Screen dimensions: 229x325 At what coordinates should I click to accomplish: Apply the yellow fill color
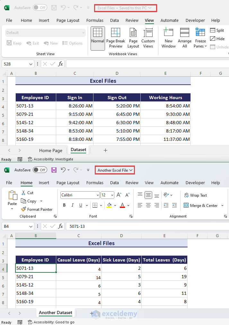click(110, 205)
